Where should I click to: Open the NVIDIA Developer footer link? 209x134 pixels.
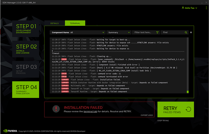[x=78, y=131]
